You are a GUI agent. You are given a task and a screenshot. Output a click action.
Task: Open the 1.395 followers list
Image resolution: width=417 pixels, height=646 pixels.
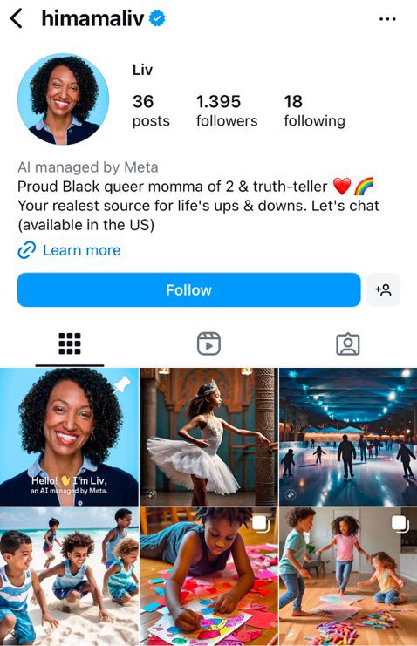tap(227, 111)
